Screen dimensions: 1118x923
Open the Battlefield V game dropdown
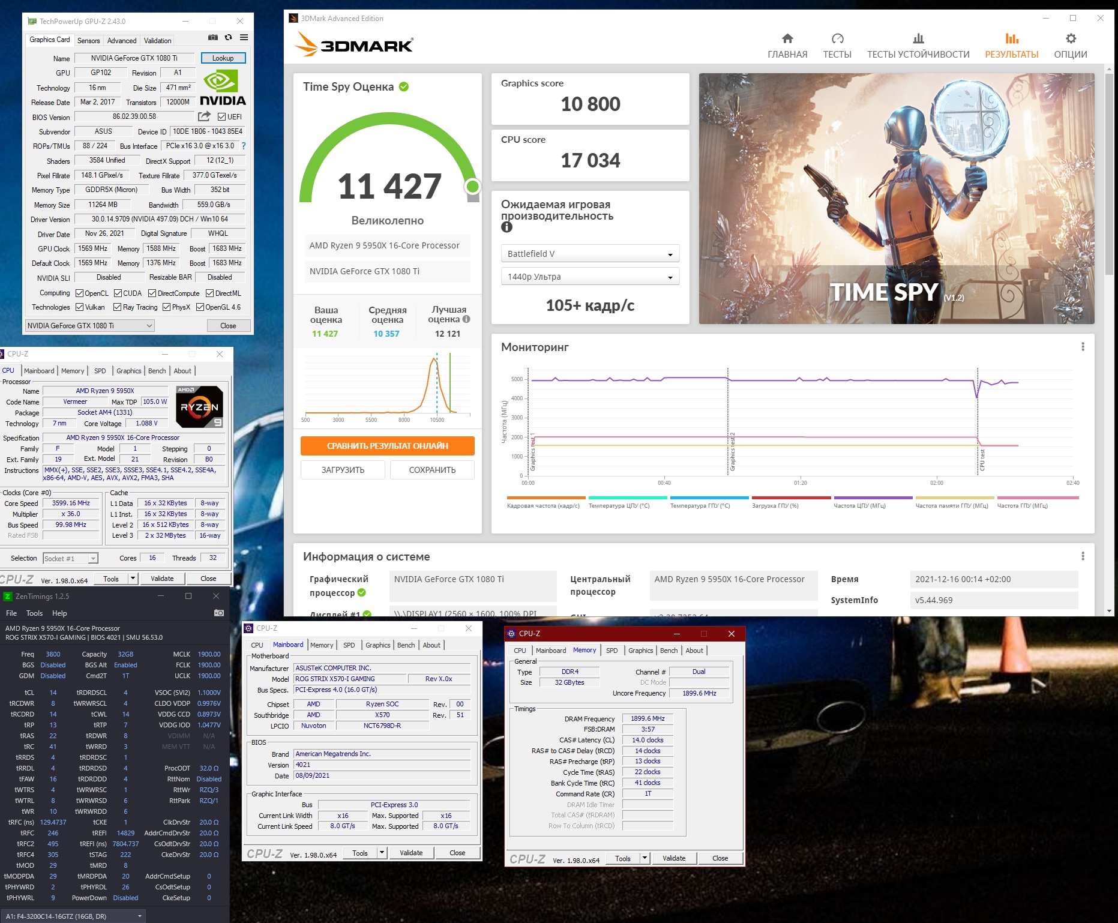point(590,254)
